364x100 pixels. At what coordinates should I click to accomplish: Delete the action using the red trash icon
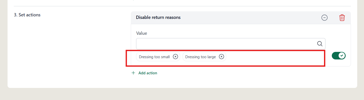(x=342, y=18)
